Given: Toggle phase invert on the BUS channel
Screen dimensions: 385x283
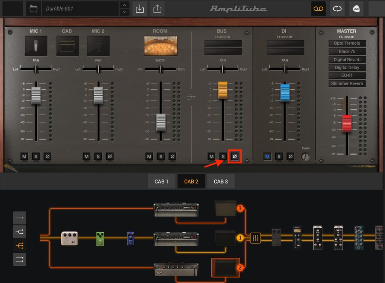Looking at the screenshot, I should coord(234,157).
